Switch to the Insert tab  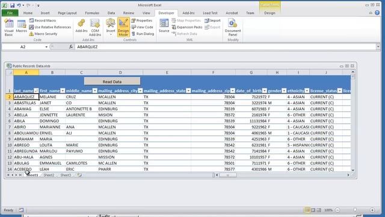click(x=45, y=13)
